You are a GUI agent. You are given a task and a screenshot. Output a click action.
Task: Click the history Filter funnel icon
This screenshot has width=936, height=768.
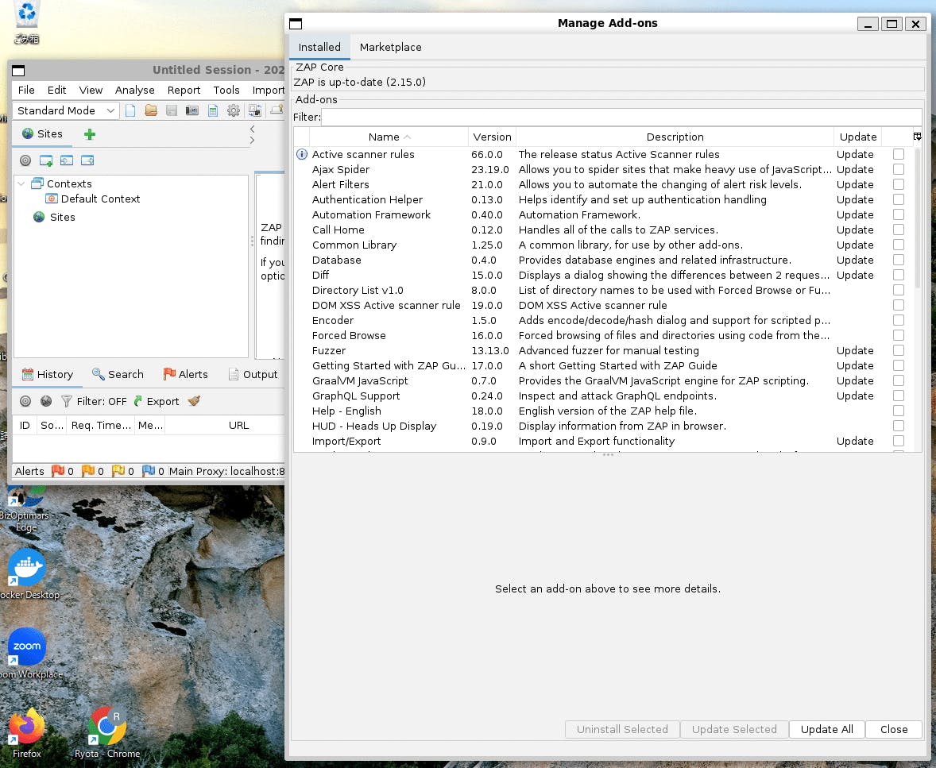(67, 401)
